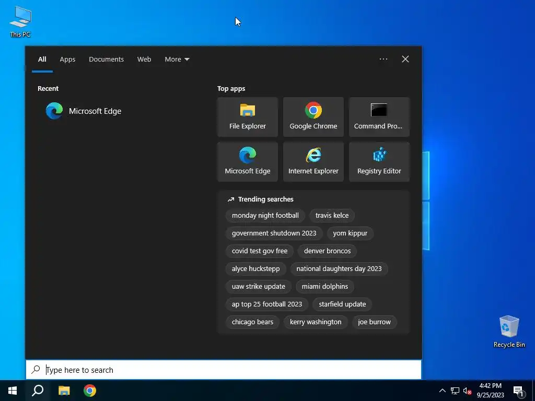Search trending alyce huckstepp
The height and width of the screenshot is (401, 535).
coord(255,269)
